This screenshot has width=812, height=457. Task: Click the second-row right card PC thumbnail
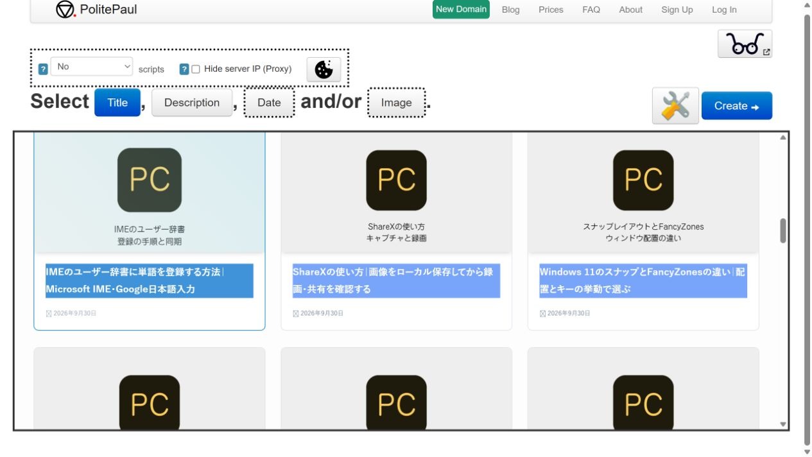643,402
